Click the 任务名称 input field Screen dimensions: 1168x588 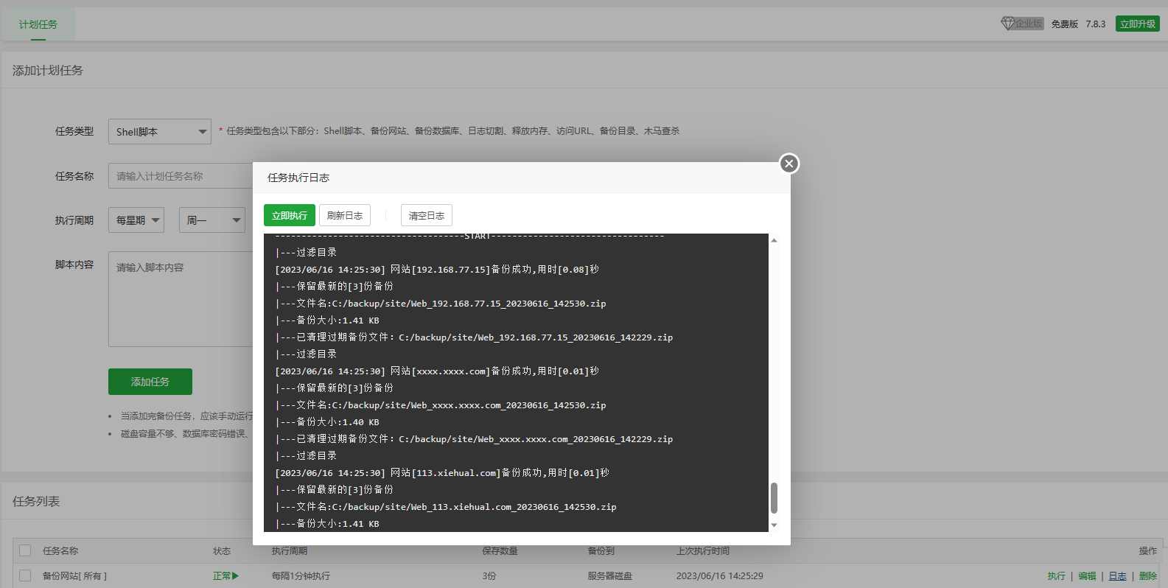(x=181, y=176)
